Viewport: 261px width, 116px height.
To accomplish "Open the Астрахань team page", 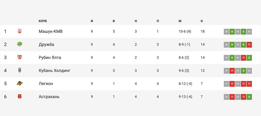I will coord(49,97).
